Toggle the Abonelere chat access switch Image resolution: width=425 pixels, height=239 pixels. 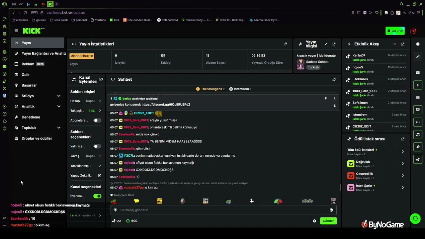click(97, 120)
